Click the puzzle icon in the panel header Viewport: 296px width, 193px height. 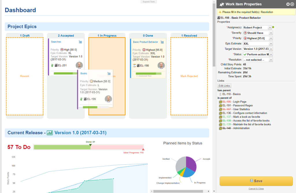pos(221,4)
